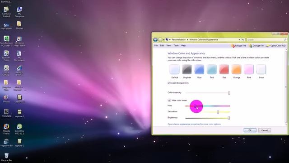Open recent pages dropdown beside navigation arrows
The height and width of the screenshot is (163, 289).
(x=163, y=39)
